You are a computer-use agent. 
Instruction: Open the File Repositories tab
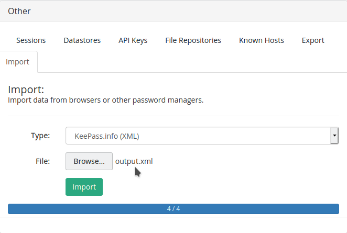[193, 40]
